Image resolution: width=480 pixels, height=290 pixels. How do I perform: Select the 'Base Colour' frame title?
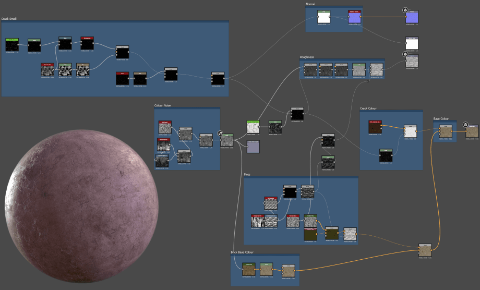pos(441,118)
